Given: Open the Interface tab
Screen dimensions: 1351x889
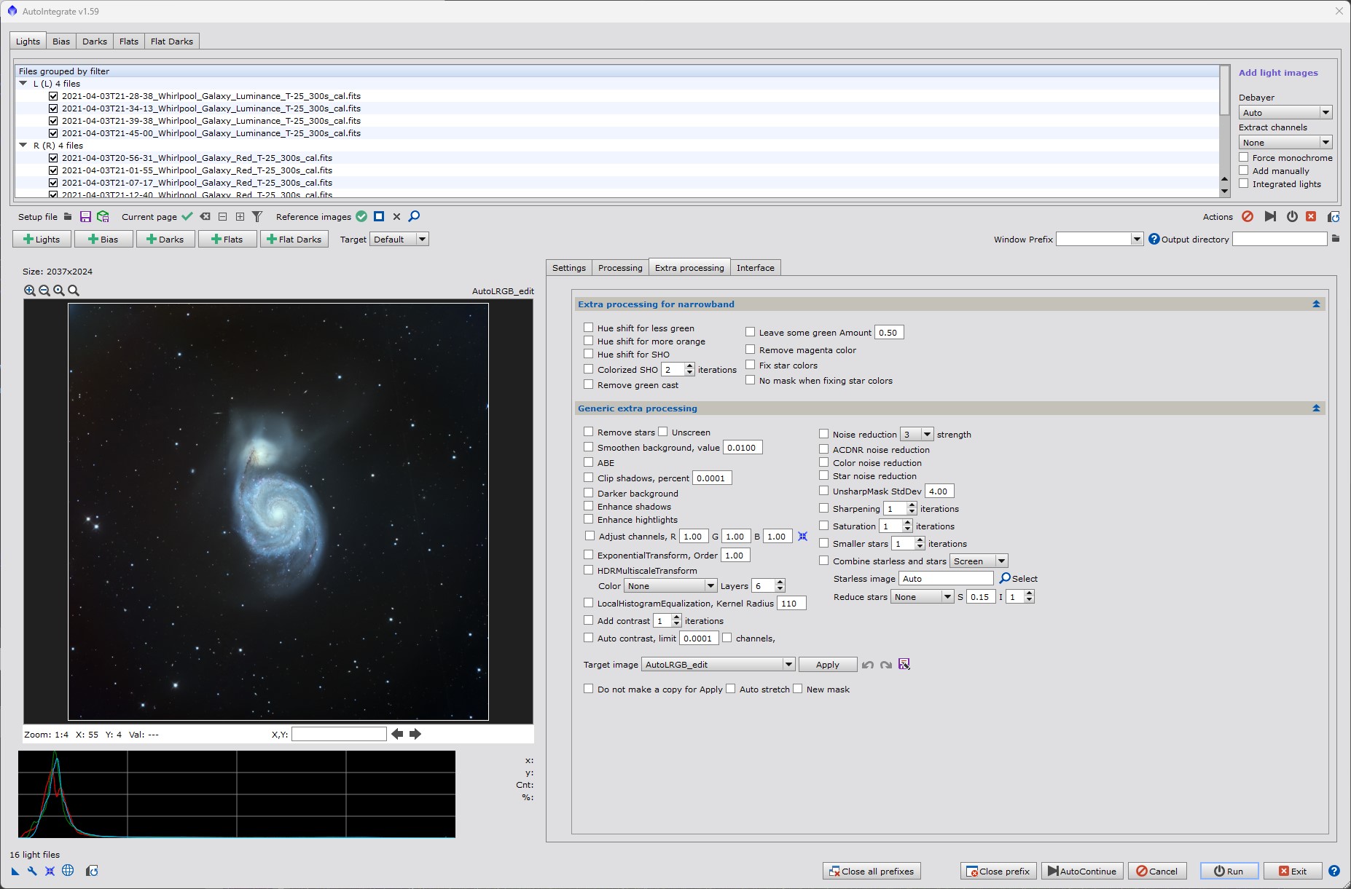Looking at the screenshot, I should point(755,268).
